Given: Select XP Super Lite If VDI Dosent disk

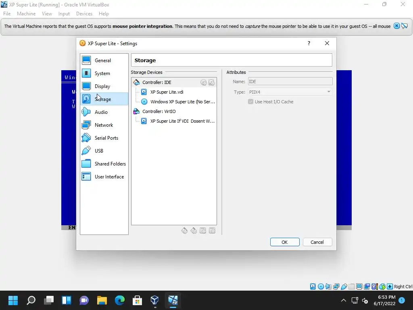Looking at the screenshot, I should click(174, 121).
